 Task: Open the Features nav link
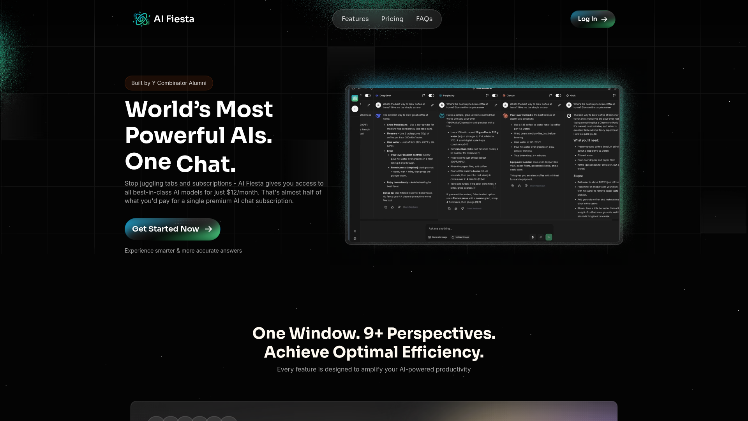click(355, 19)
